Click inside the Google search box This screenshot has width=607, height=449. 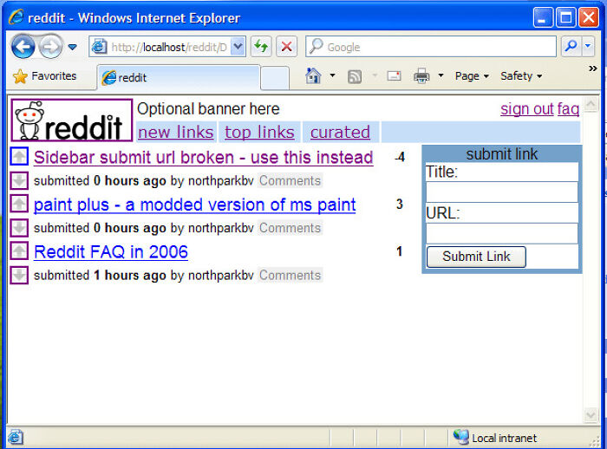[x=431, y=47]
